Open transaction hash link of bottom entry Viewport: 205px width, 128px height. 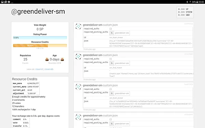[x=189, y=115]
